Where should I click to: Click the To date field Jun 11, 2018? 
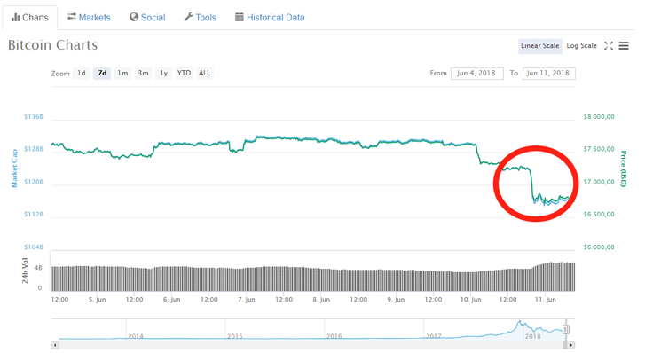(549, 74)
